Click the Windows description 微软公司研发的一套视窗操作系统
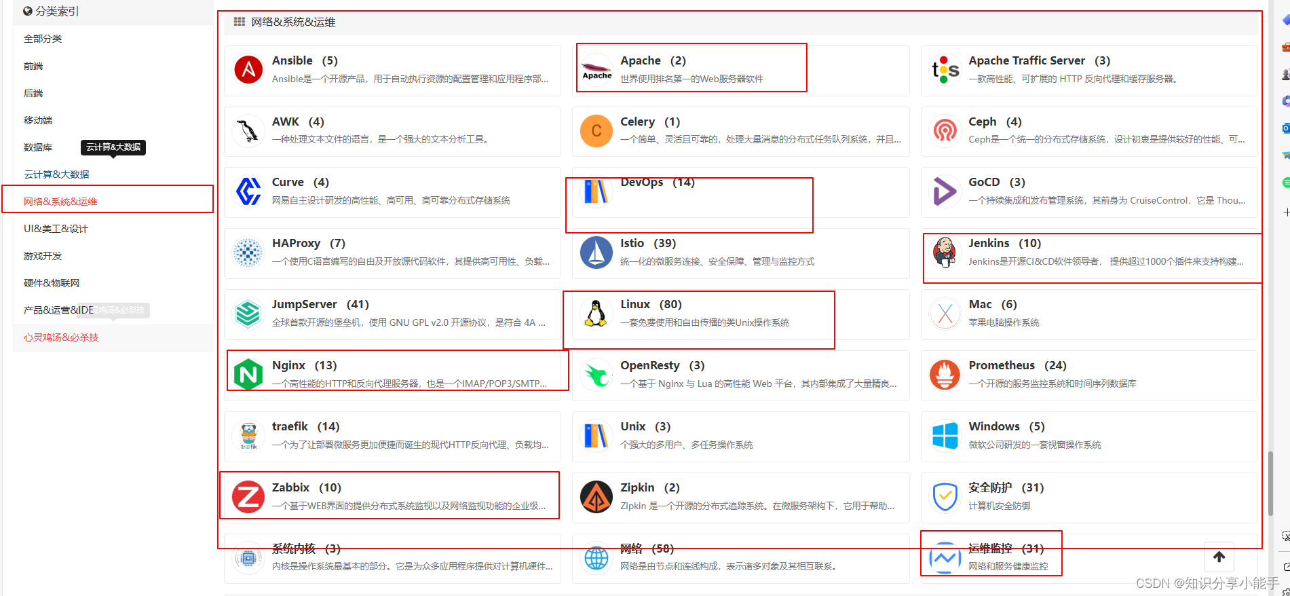Screen dimensions: 1290x596 click(1035, 445)
